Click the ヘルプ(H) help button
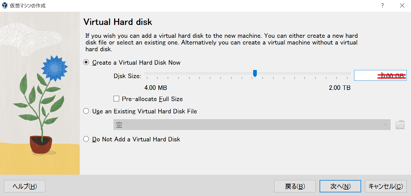The width and height of the screenshot is (411, 196). [25, 186]
